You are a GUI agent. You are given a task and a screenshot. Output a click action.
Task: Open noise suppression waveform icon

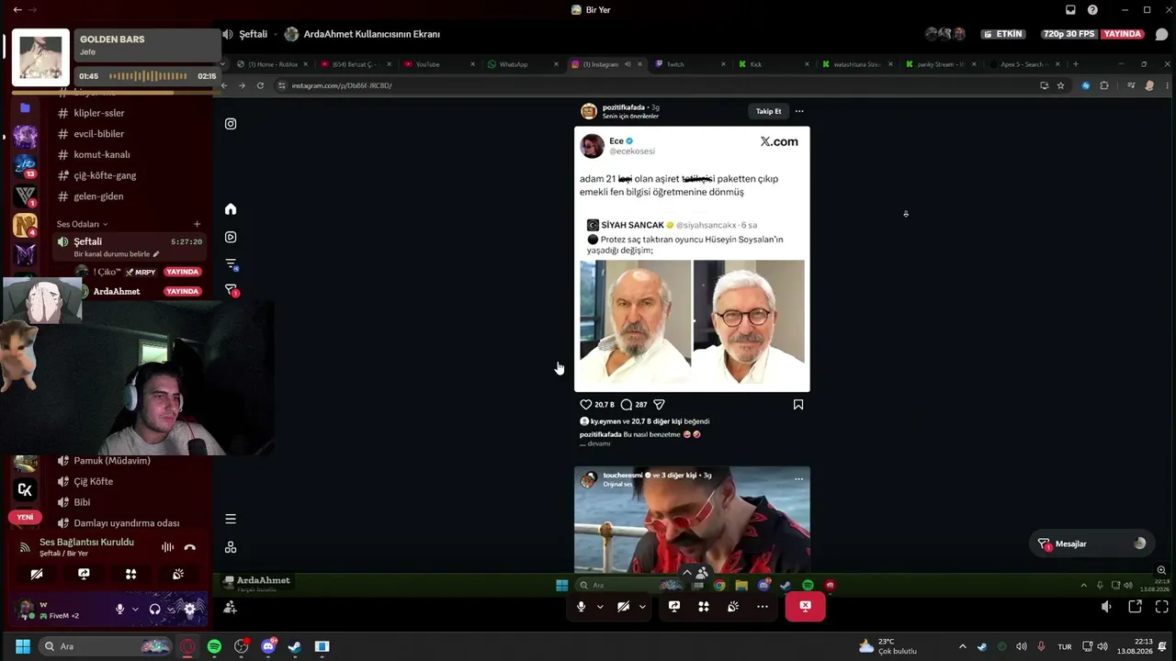[x=167, y=547]
